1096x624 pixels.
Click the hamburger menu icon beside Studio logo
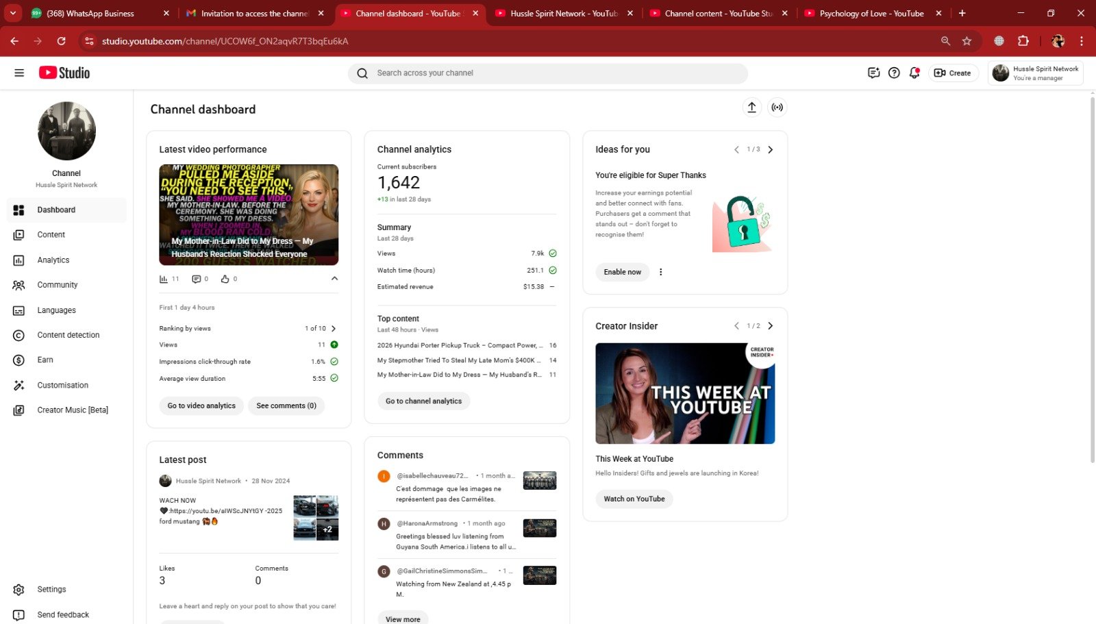tap(19, 73)
